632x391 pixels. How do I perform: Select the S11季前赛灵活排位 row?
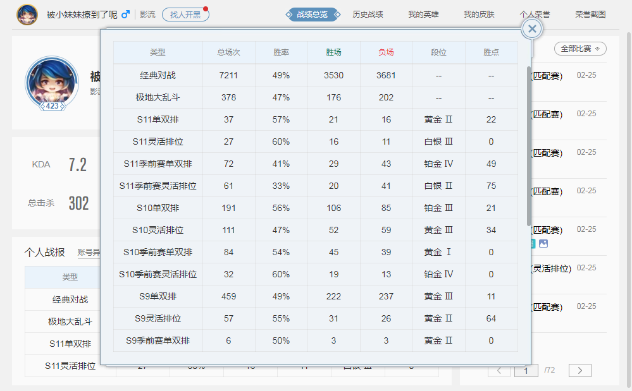tap(316, 186)
